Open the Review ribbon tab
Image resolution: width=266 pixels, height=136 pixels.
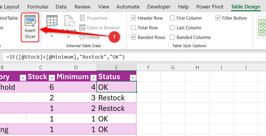click(82, 7)
